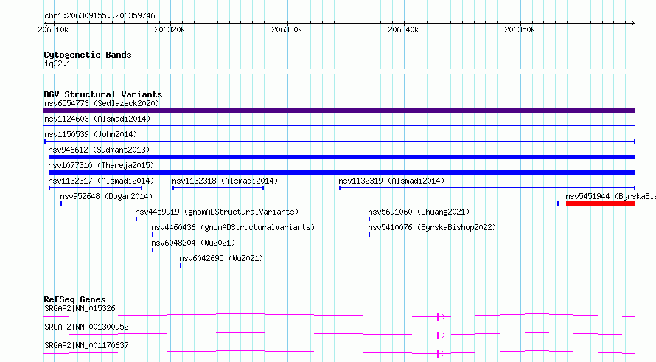Open nsv5451944 ByrskaBishop variant label
Screen dimensions: 656x362
coord(610,196)
